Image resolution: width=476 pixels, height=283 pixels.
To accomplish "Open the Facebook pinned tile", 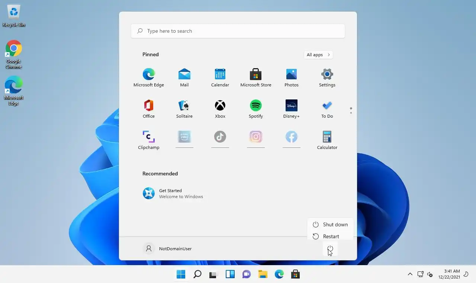I will [292, 139].
